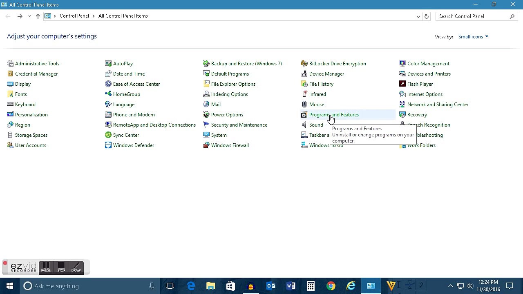Viewport: 523px width, 294px height.
Task: Click the Ezvid Draw button
Action: [x=76, y=267]
